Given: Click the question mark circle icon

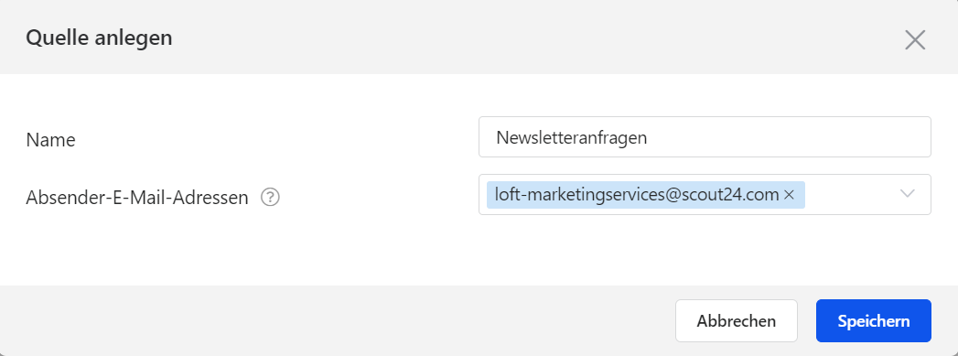Looking at the screenshot, I should 270,198.
